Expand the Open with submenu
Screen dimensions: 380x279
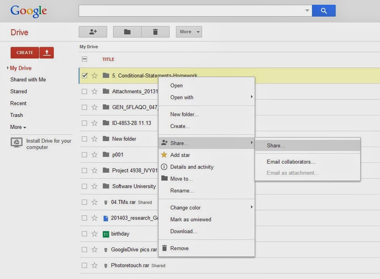(206, 97)
